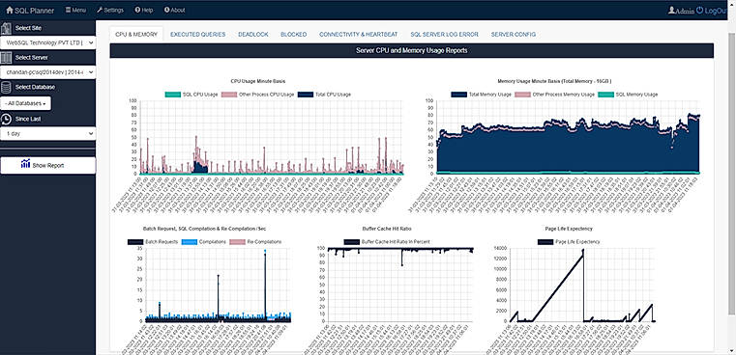Open the Menu item in top bar

75,10
